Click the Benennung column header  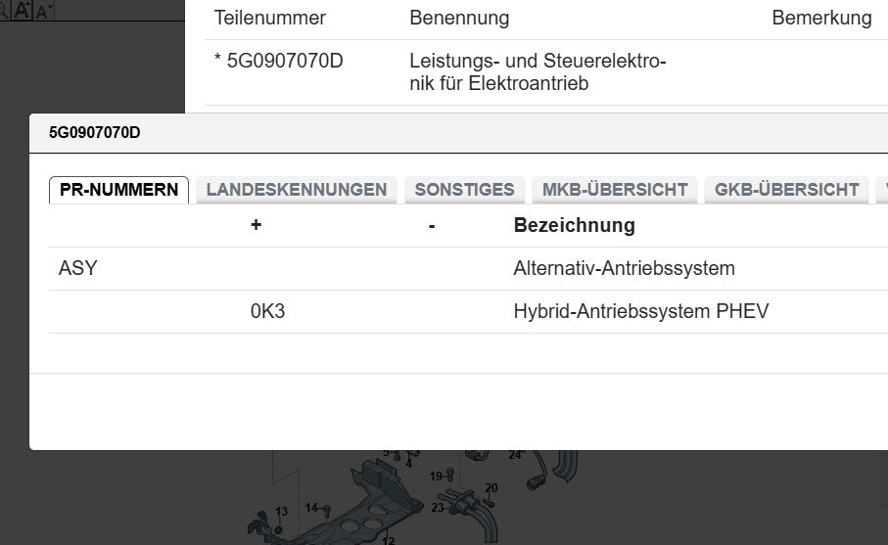coord(458,18)
